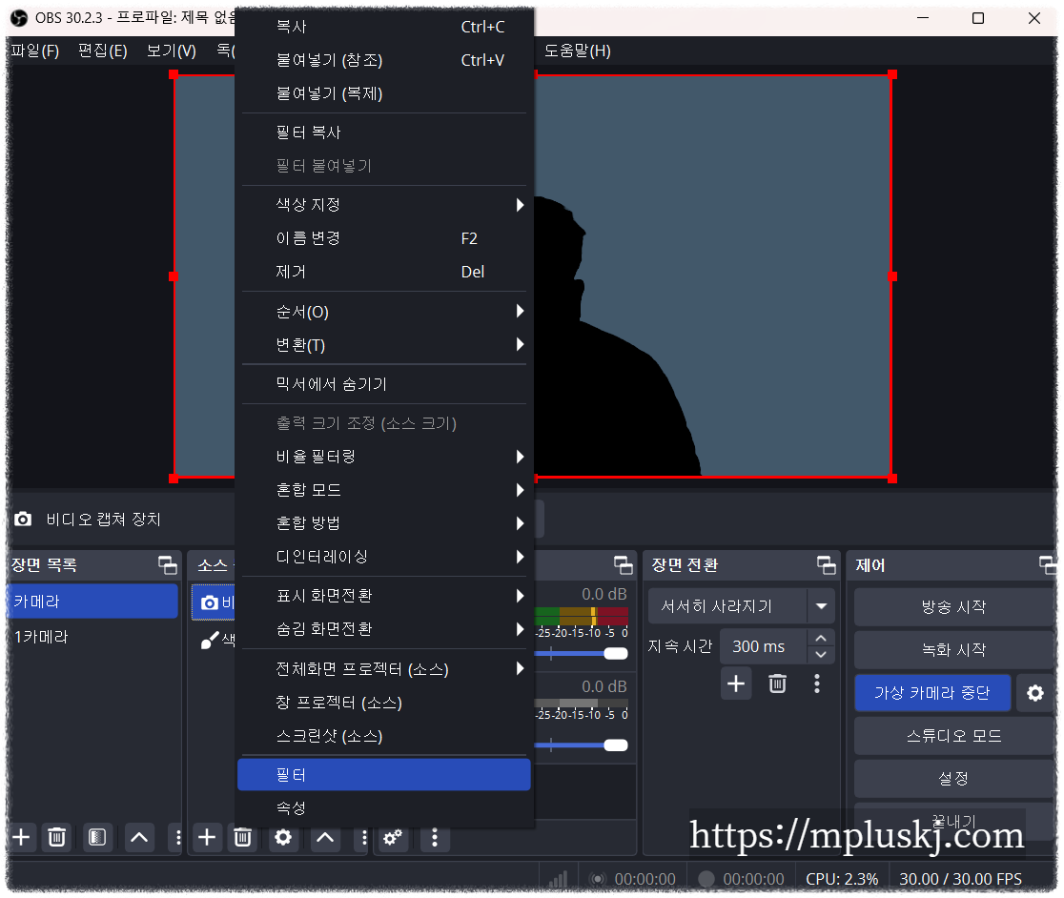The image size is (1064, 898).
Task: Open scene filters via the filter icon
Action: click(x=98, y=838)
